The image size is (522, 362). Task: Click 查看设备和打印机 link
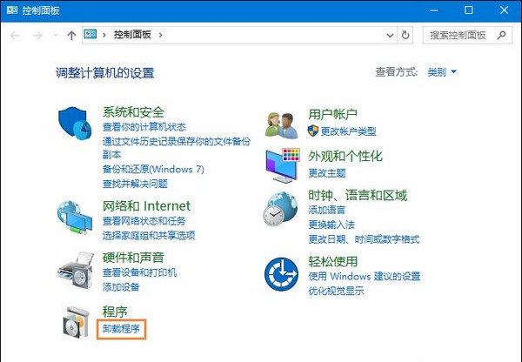coord(139,272)
